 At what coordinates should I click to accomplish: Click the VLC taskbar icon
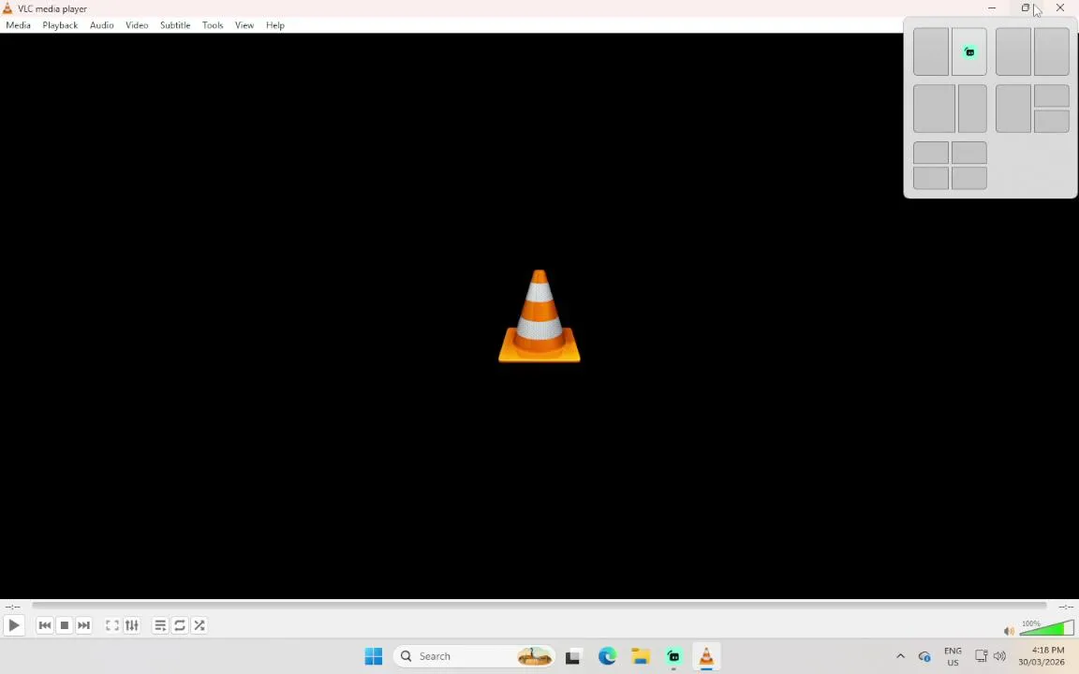(706, 656)
